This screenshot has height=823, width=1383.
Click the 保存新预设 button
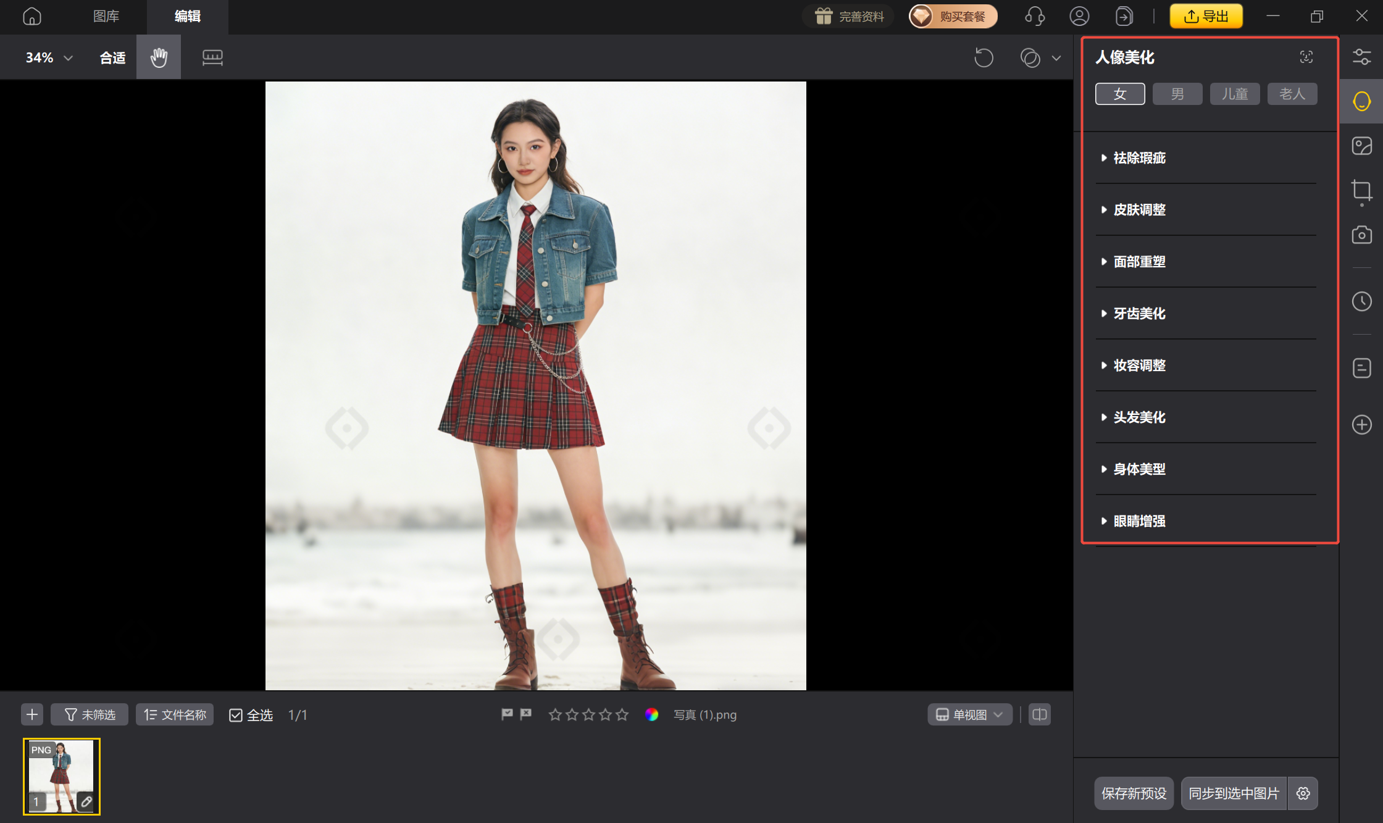[x=1134, y=793]
